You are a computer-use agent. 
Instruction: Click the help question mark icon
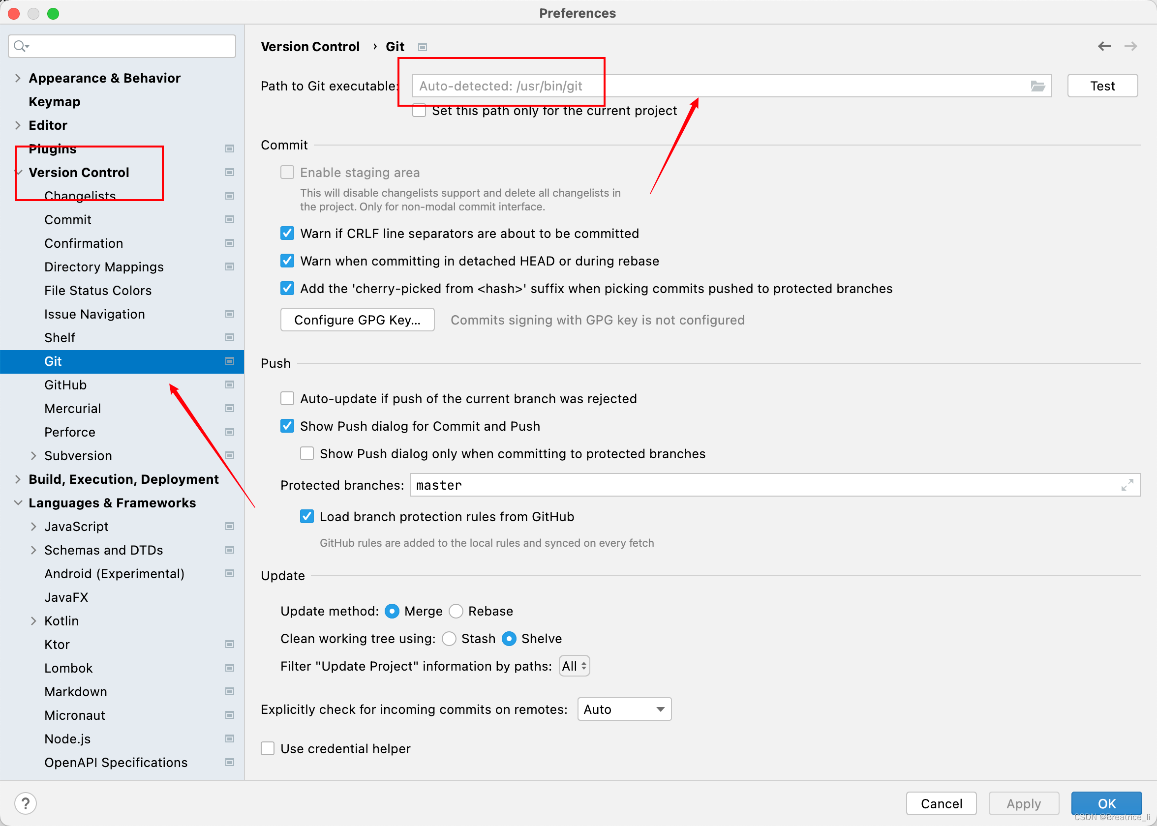pyautogui.click(x=26, y=803)
